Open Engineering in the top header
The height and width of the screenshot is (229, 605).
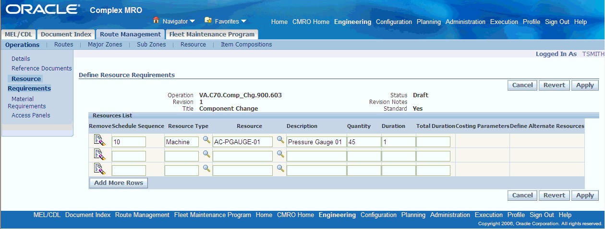point(352,22)
